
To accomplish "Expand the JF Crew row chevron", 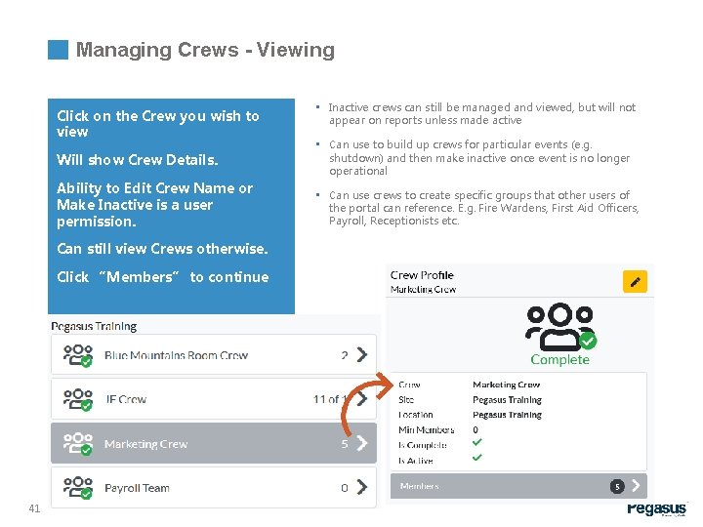I will coord(362,399).
